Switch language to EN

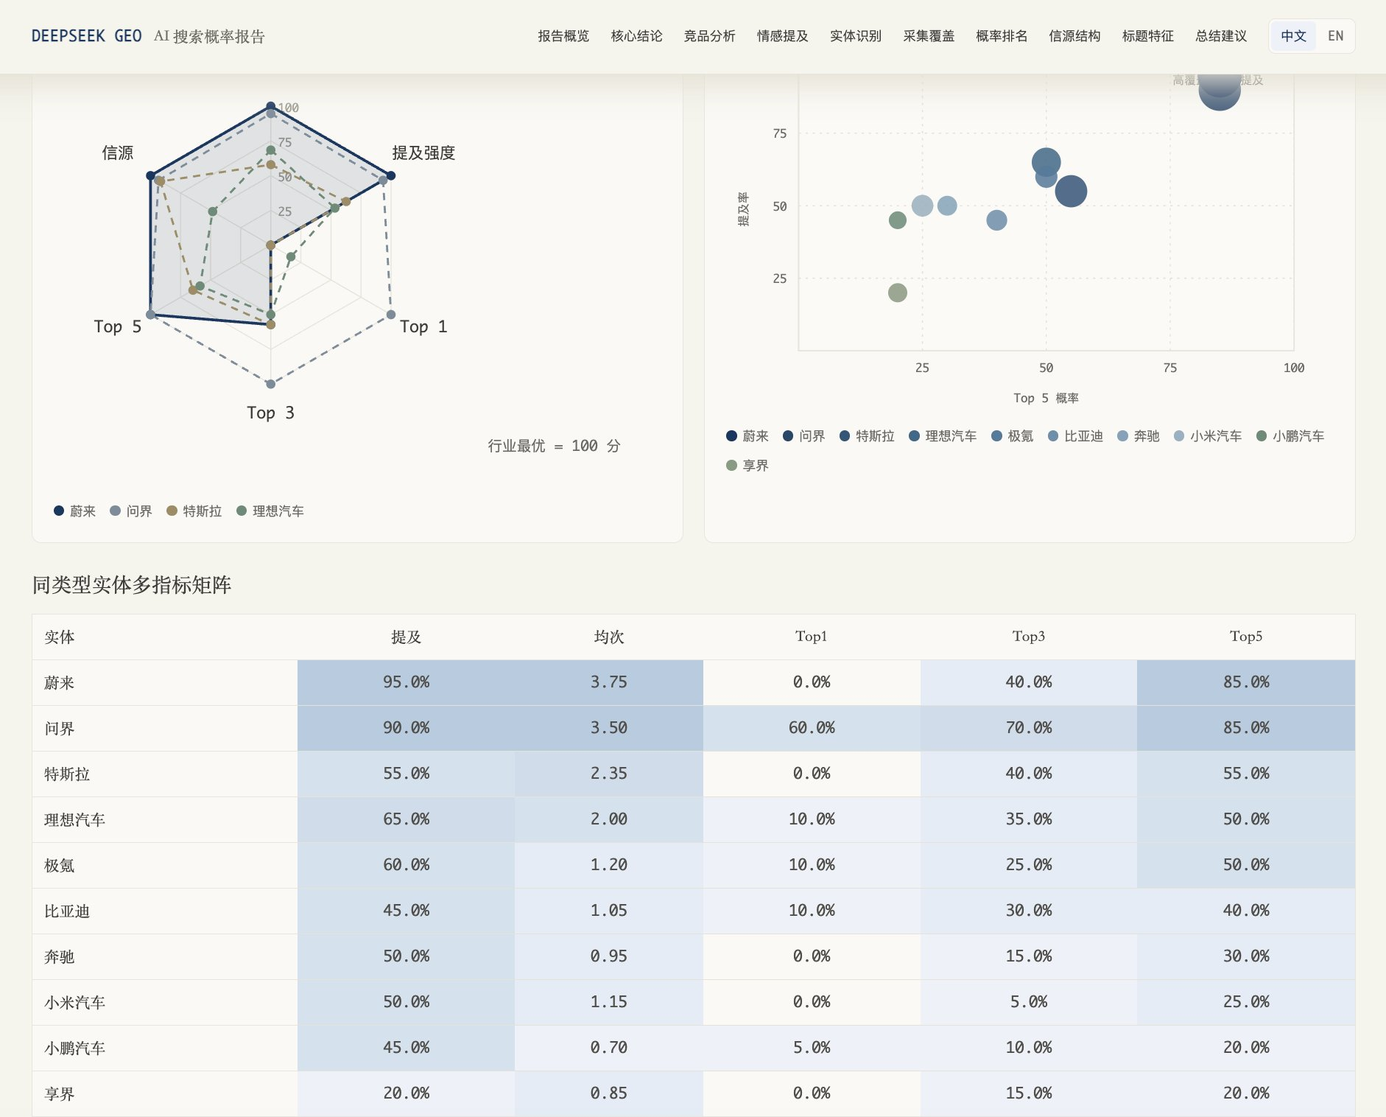(1335, 36)
